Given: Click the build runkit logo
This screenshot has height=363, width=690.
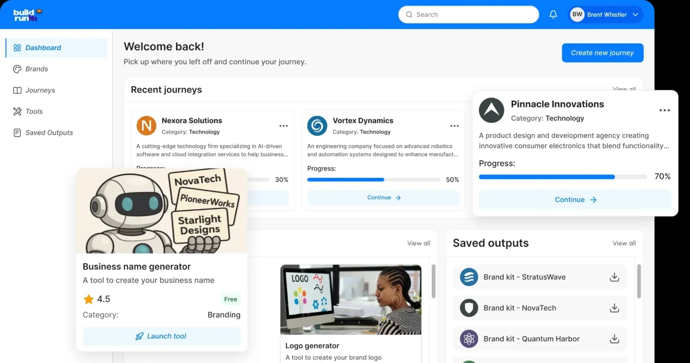Looking at the screenshot, I should (28, 15).
